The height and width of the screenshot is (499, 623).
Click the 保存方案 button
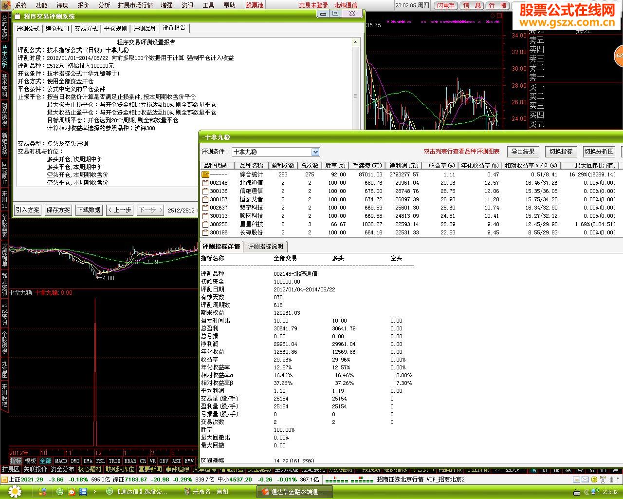pyautogui.click(x=58, y=210)
